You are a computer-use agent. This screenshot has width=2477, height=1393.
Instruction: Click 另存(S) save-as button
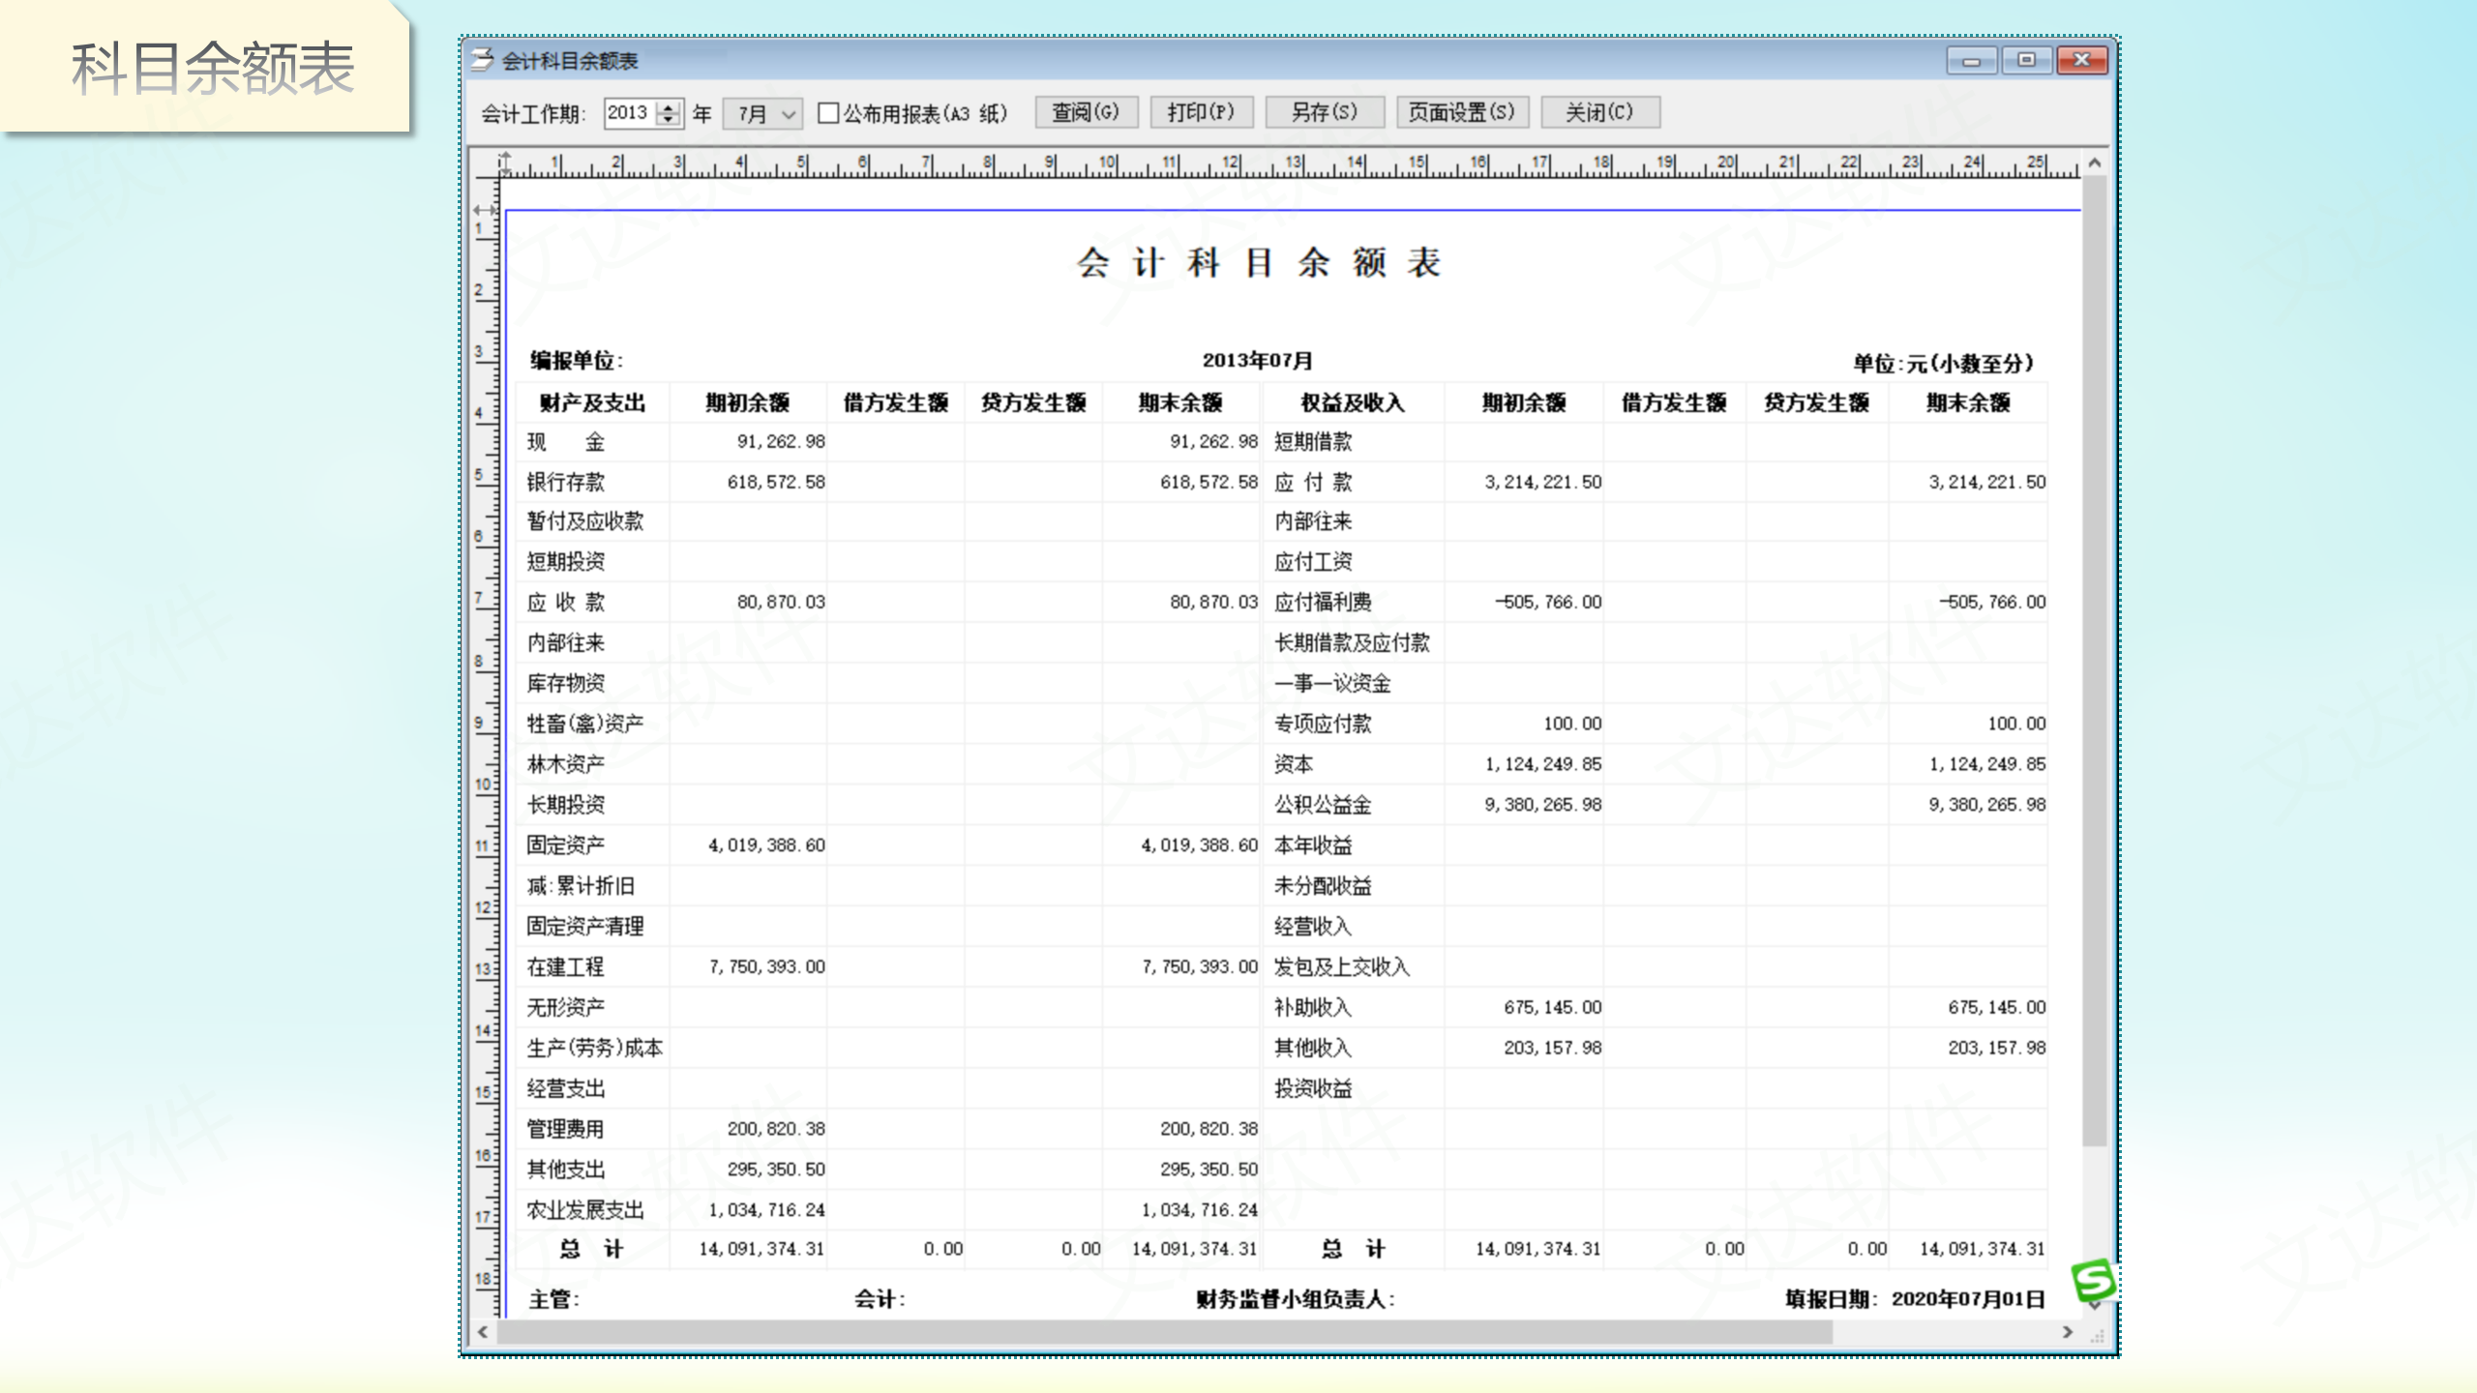pyautogui.click(x=1324, y=112)
